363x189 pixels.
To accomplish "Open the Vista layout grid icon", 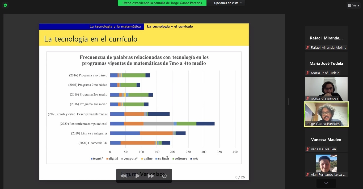I will tap(350, 5).
